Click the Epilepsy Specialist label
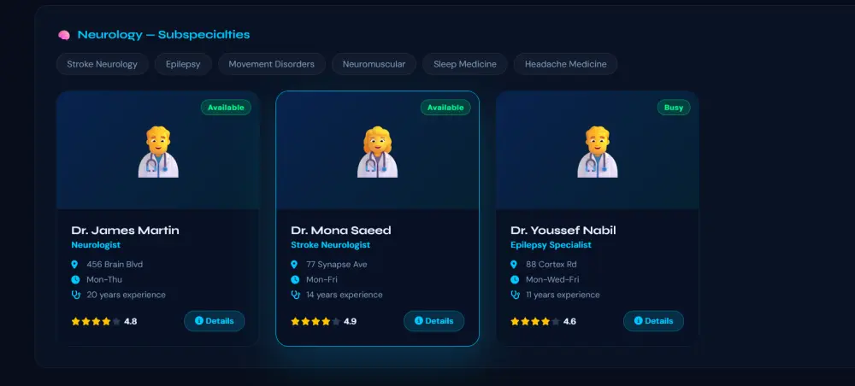Image resolution: width=855 pixels, height=386 pixels. 551,245
